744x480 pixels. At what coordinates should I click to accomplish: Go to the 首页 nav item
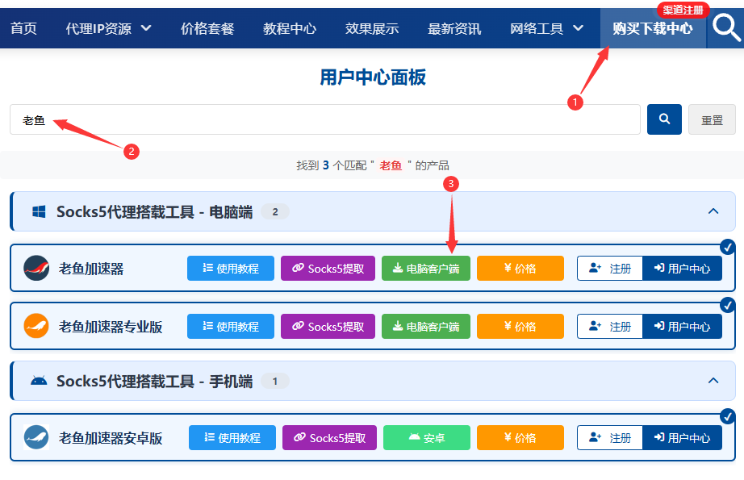pyautogui.click(x=23, y=28)
